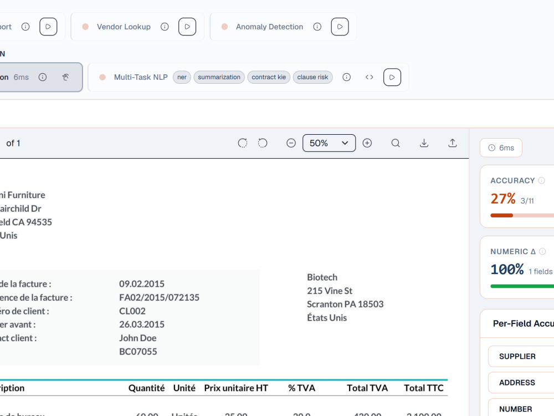
Task: Click the 100% numeric value
Action: point(507,270)
